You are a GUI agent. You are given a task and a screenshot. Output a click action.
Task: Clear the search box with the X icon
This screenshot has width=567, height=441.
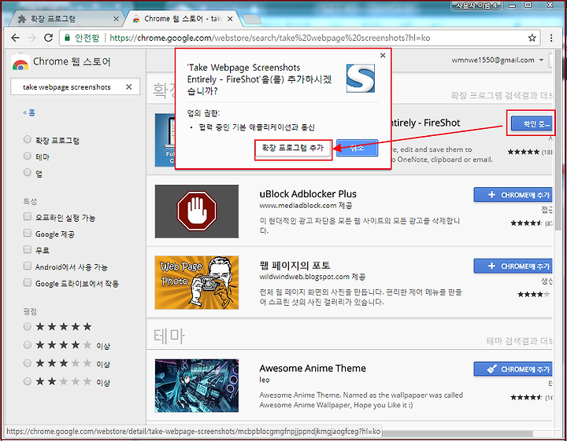click(128, 87)
